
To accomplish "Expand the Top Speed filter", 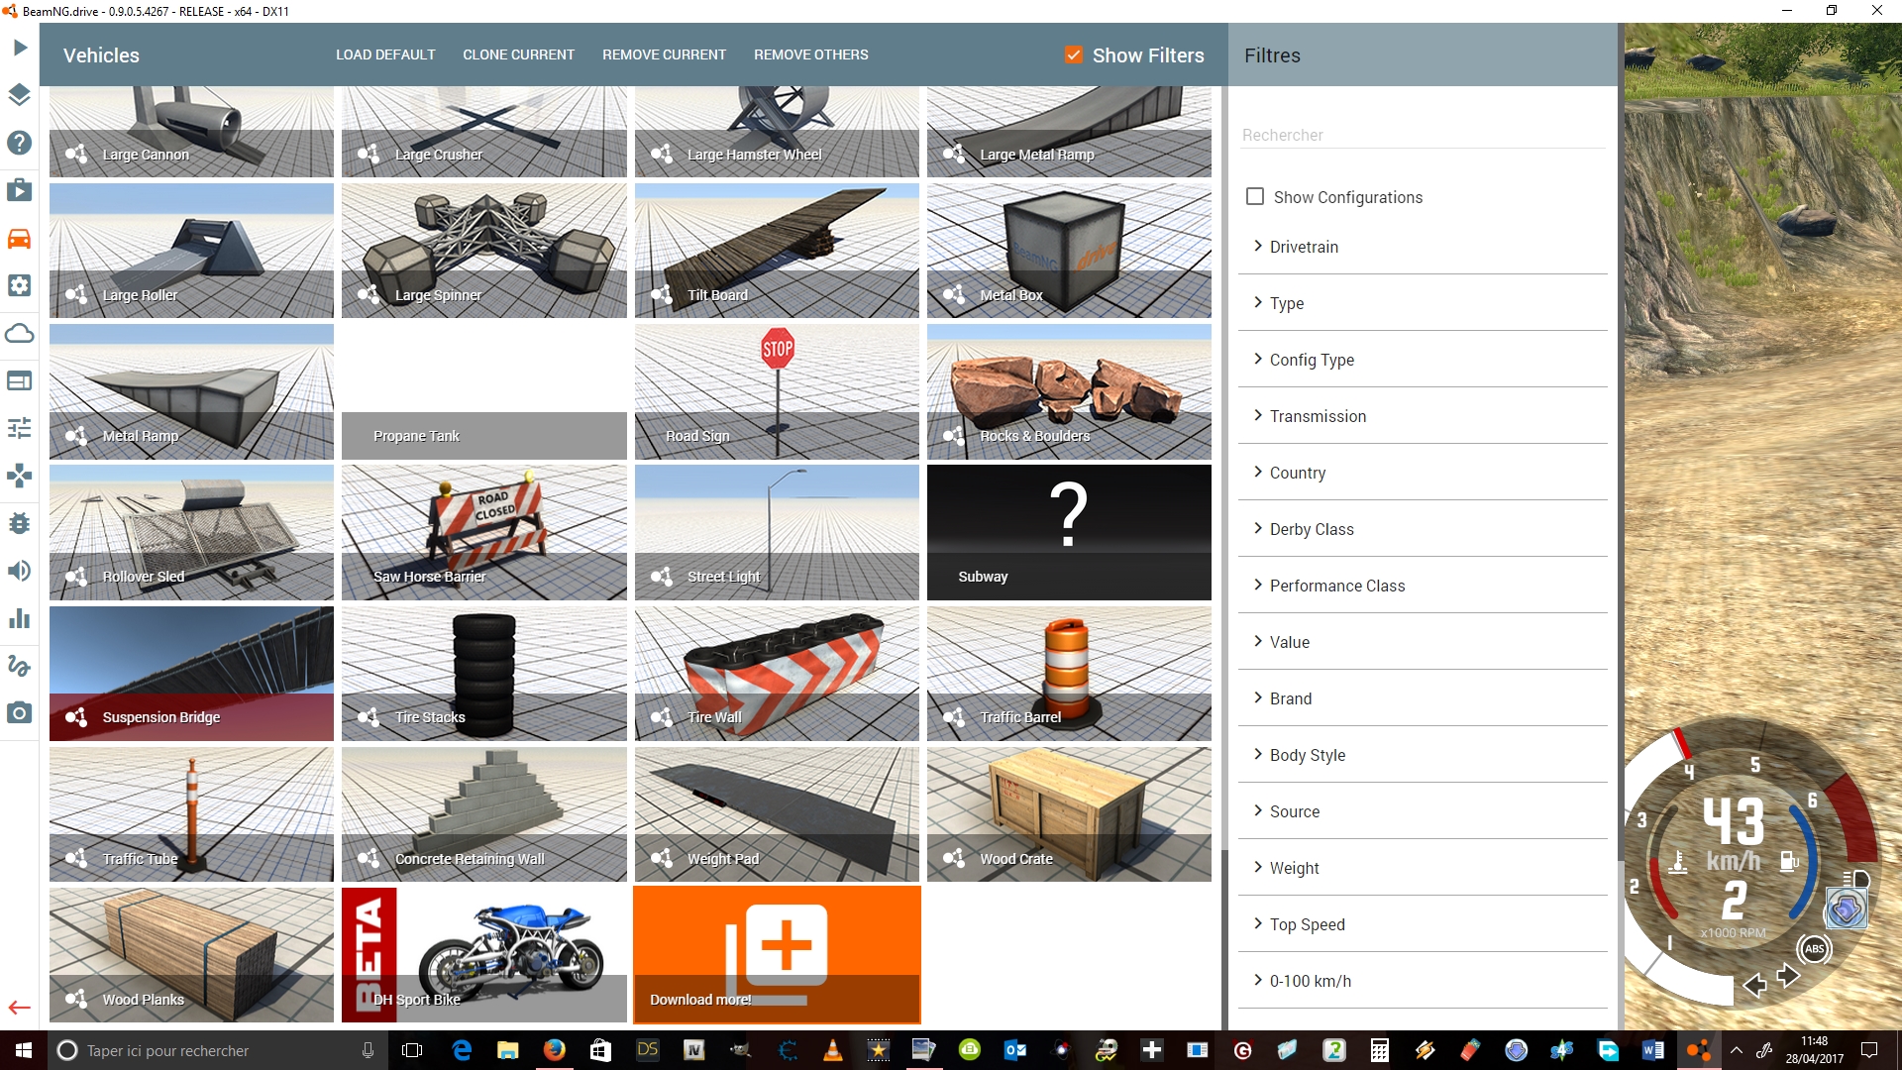I will (x=1423, y=924).
